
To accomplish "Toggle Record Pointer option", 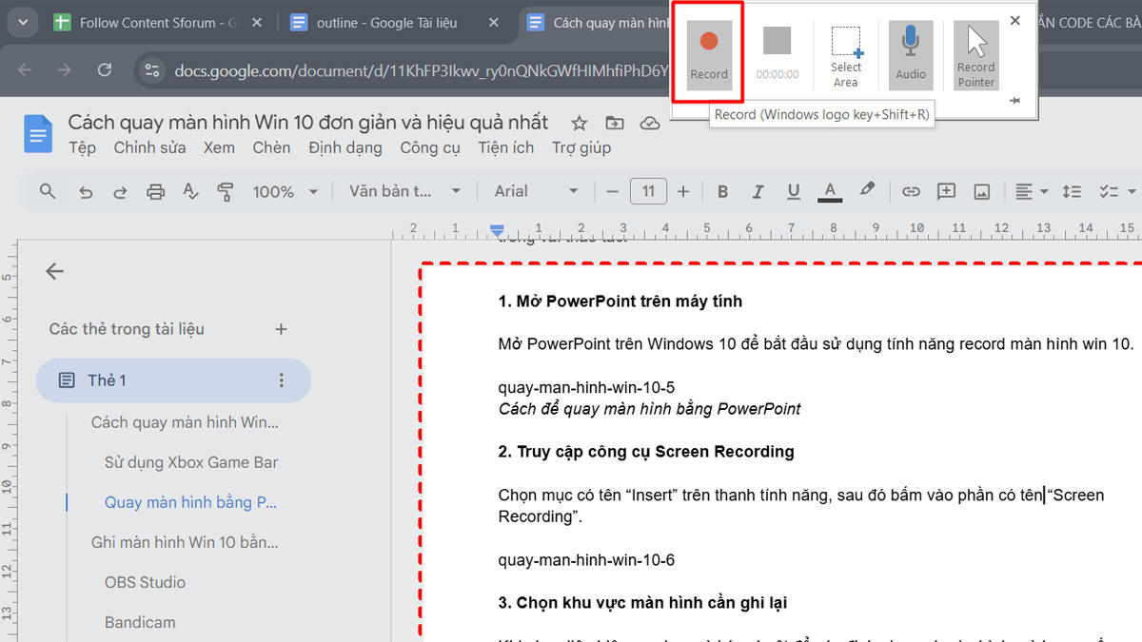I will [976, 55].
